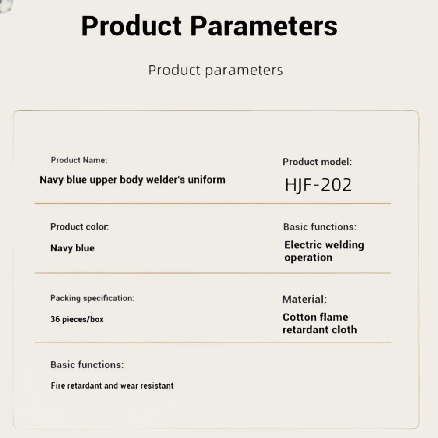Click the lighter "Product parameters" subtitle text
This screenshot has height=438, width=438.
(x=215, y=70)
